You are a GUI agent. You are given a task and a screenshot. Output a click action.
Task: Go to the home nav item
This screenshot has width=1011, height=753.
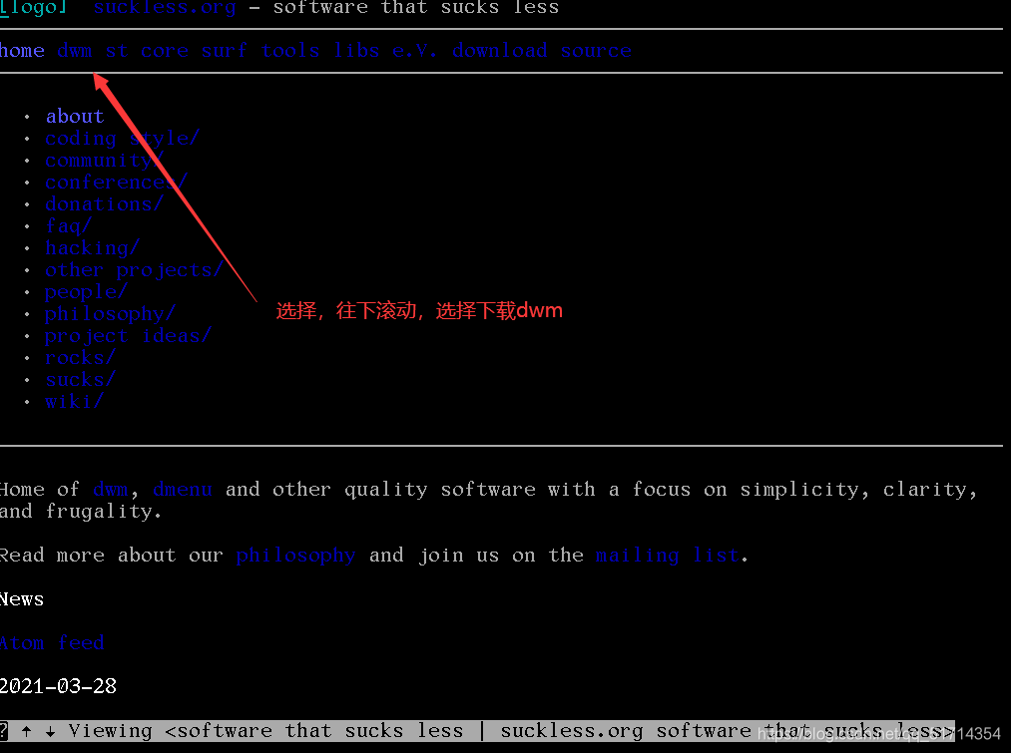pyautogui.click(x=22, y=50)
